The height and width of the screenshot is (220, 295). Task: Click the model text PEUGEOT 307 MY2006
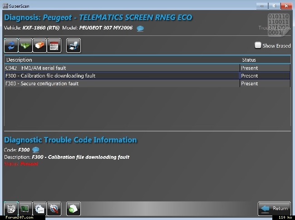pyautogui.click(x=106, y=28)
